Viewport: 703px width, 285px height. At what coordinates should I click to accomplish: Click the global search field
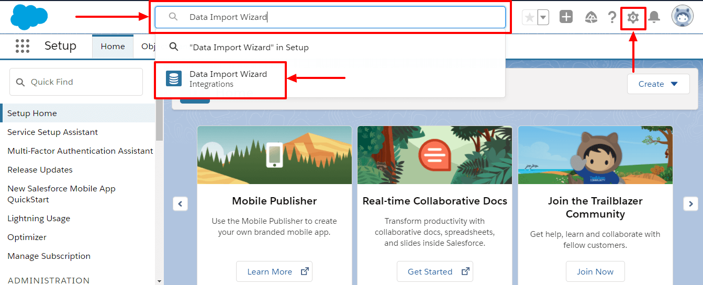330,17
